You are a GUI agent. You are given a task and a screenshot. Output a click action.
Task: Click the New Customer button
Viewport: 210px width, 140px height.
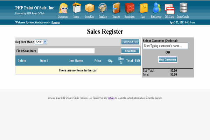[168, 59]
